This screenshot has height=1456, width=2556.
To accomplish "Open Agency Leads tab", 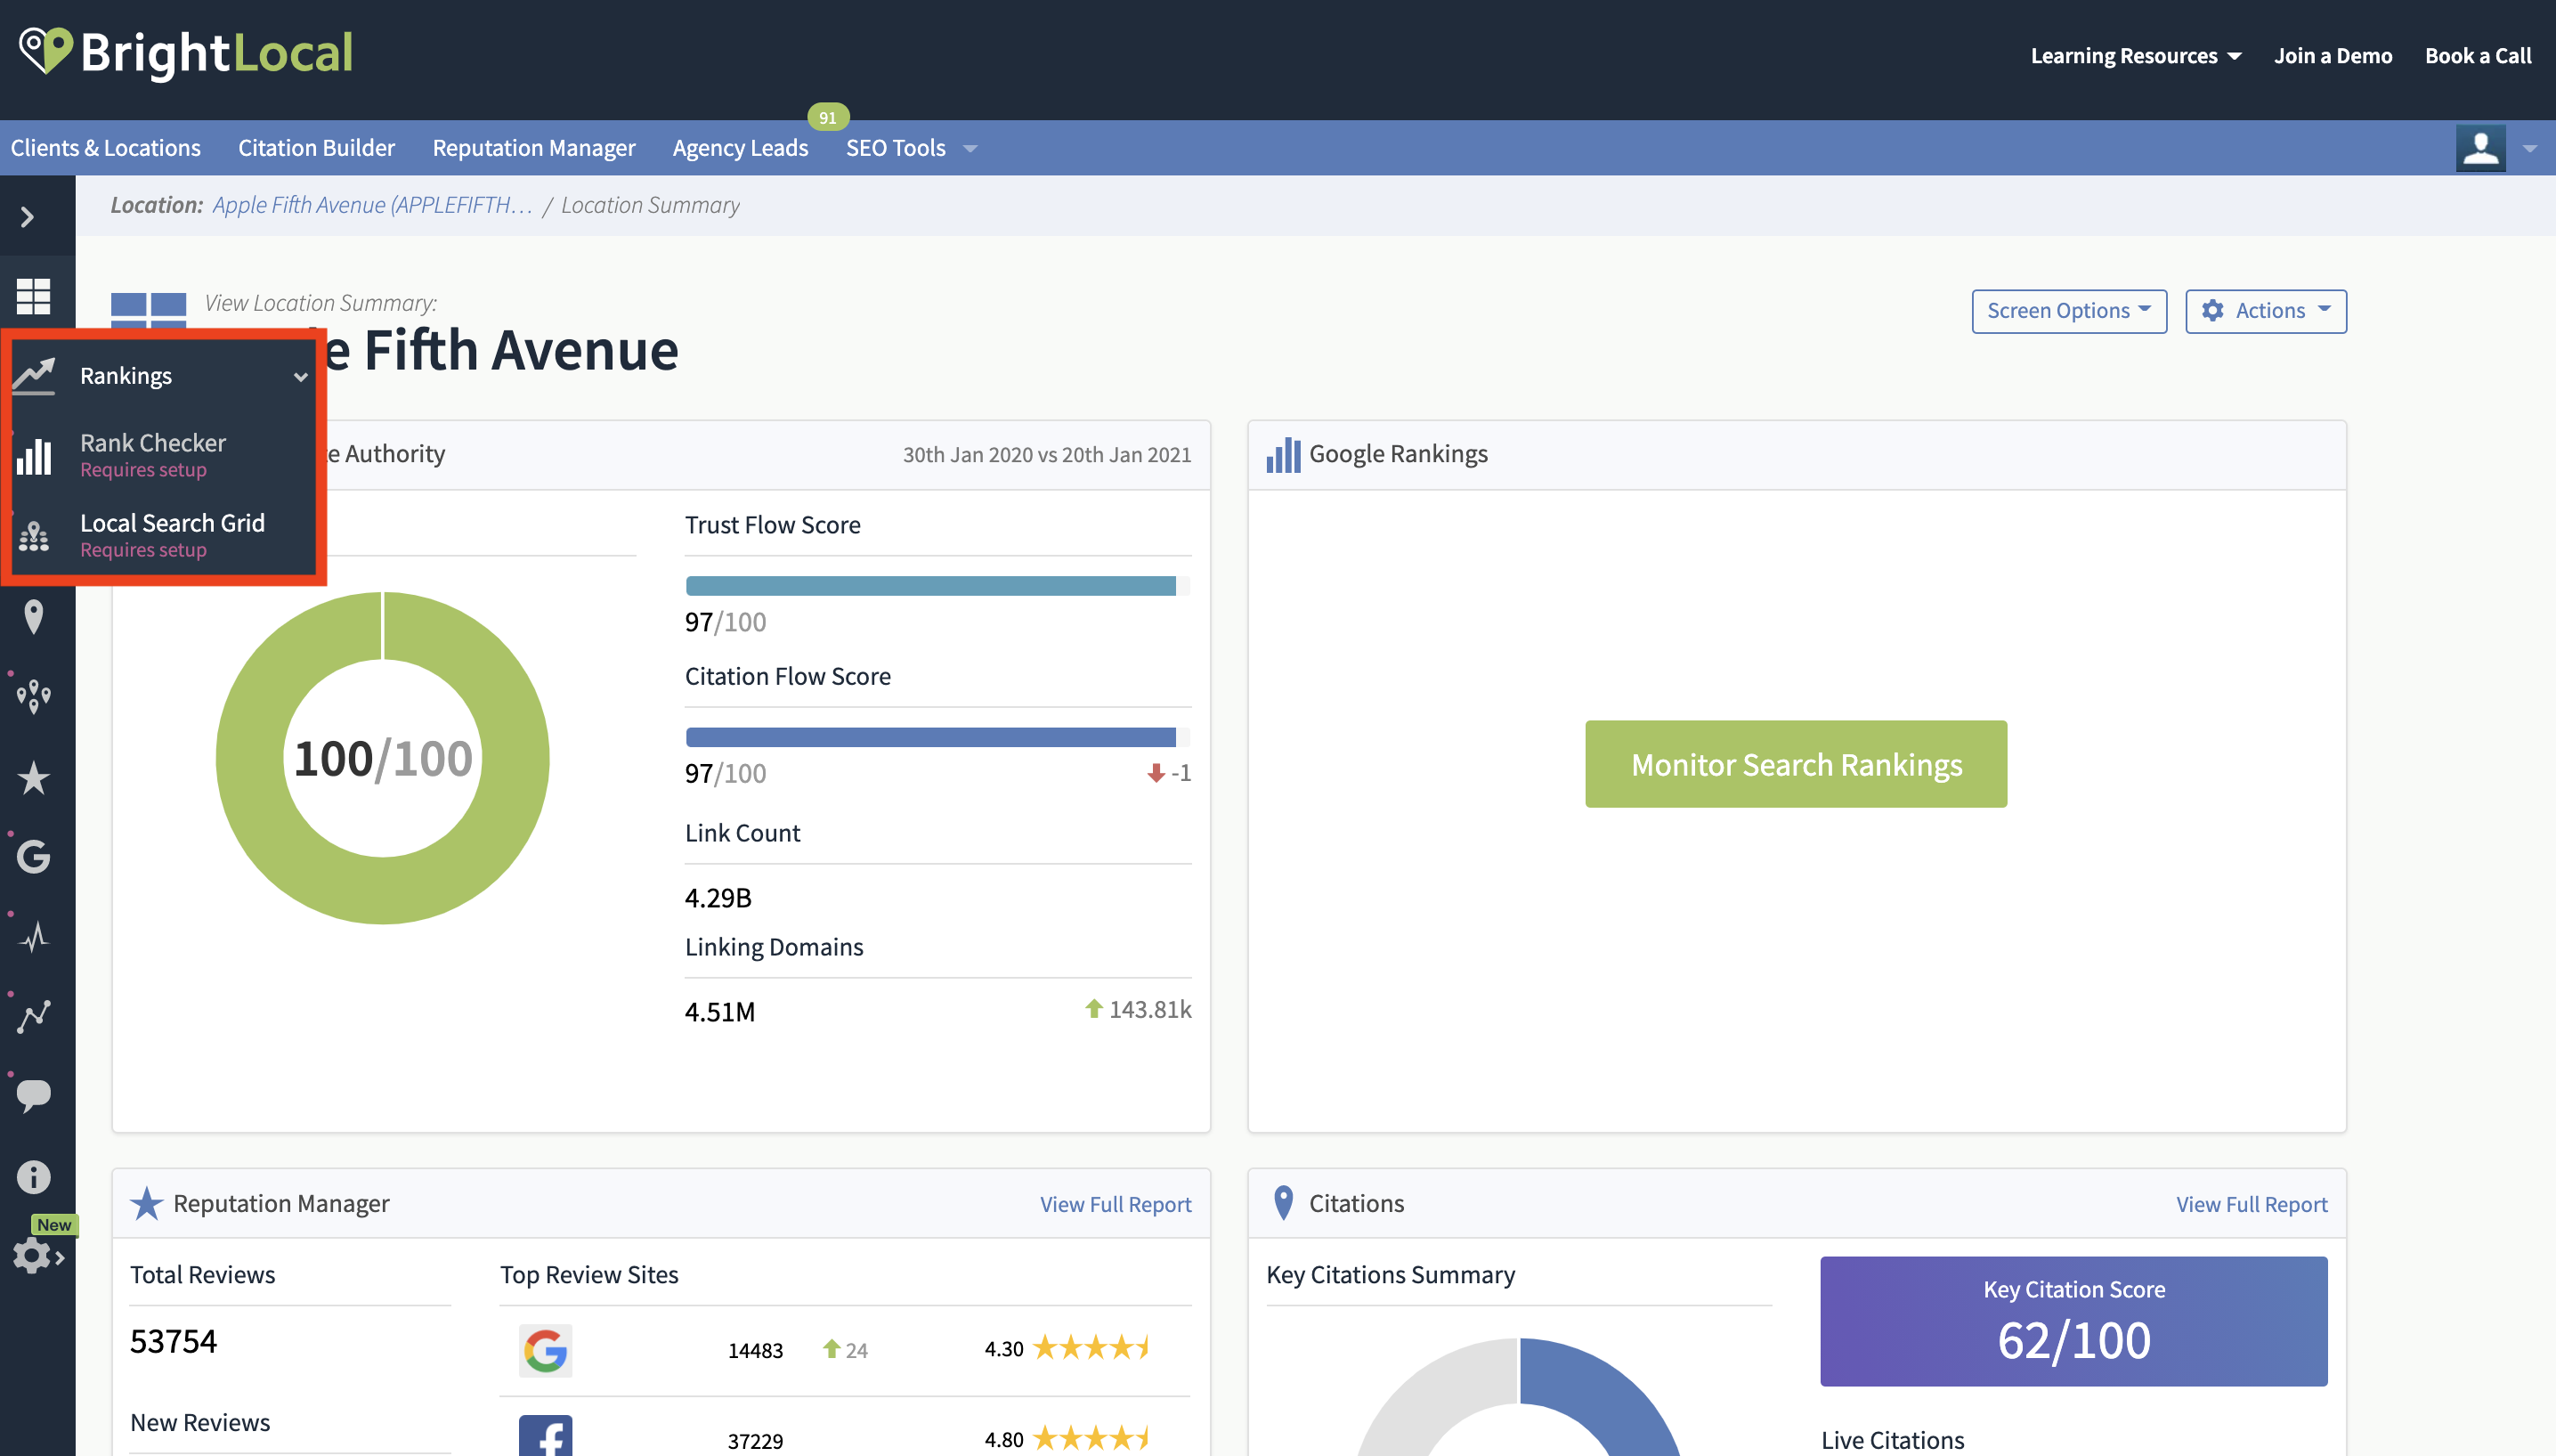I will pyautogui.click(x=740, y=148).
